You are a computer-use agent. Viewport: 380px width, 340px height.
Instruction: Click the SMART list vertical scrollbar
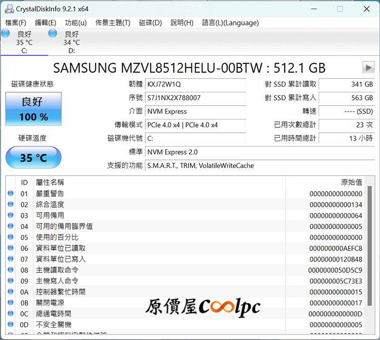370,245
